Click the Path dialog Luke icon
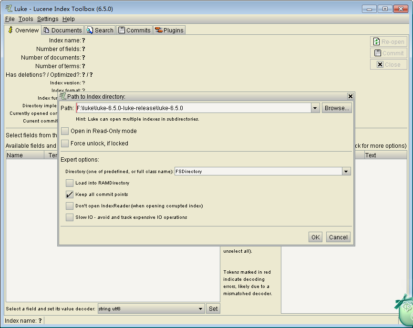The height and width of the screenshot is (328, 413). (x=62, y=96)
